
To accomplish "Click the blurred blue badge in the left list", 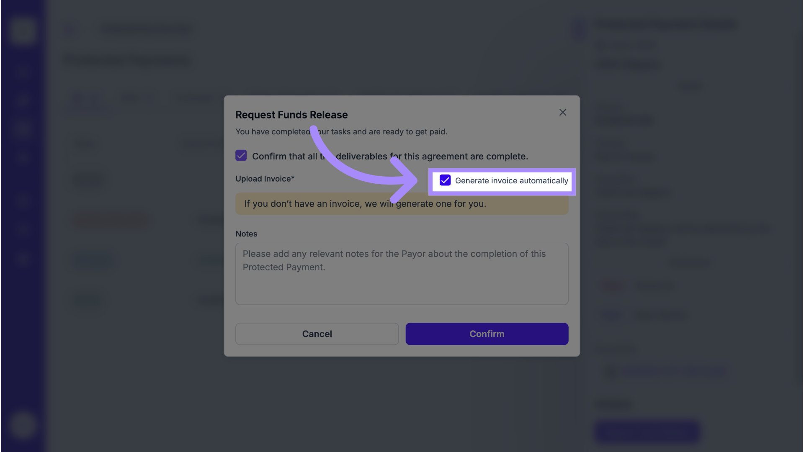I will coord(93,259).
